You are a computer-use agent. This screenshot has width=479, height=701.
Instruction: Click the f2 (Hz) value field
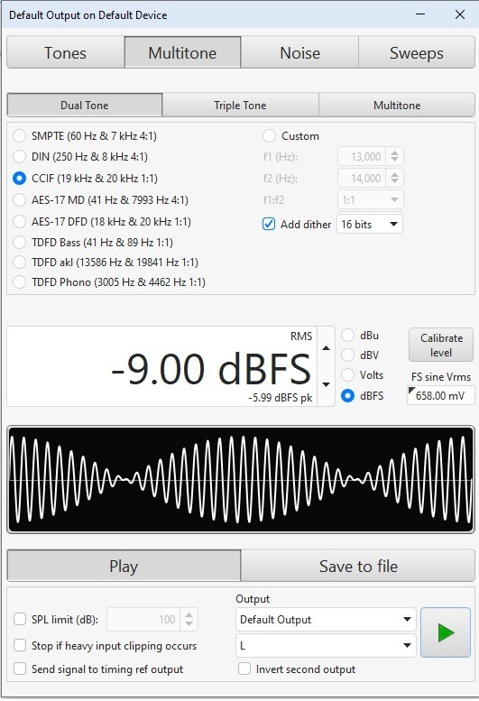pyautogui.click(x=364, y=178)
